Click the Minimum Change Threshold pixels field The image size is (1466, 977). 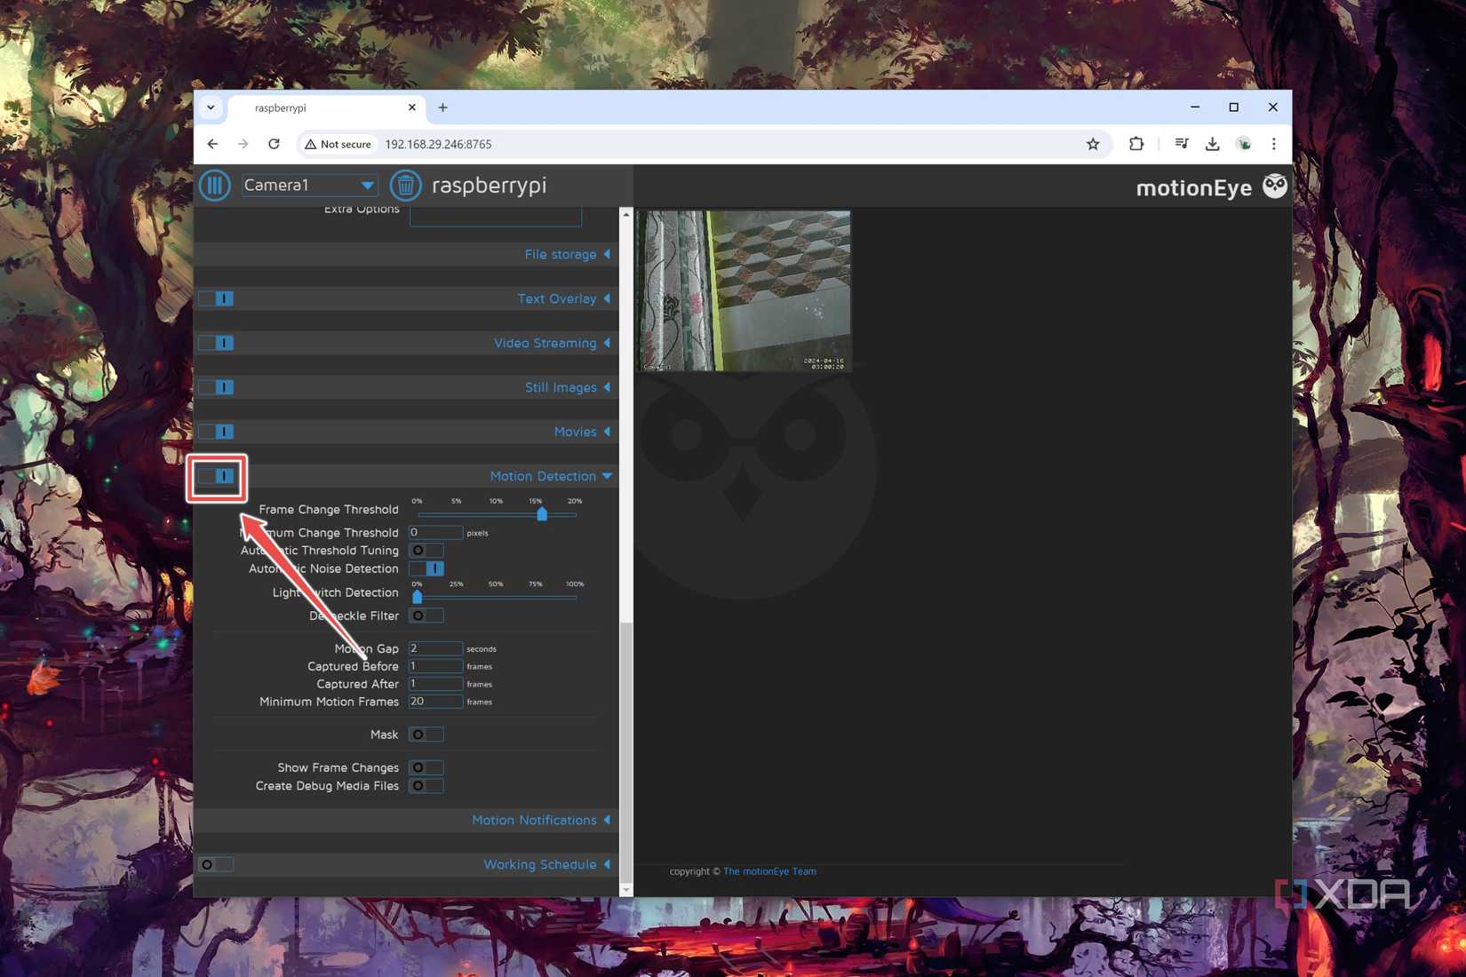pos(435,532)
